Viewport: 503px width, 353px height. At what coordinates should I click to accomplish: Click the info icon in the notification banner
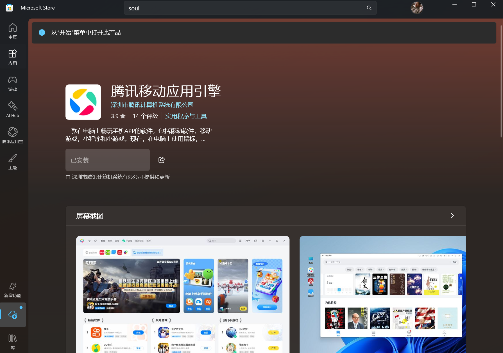click(x=42, y=33)
